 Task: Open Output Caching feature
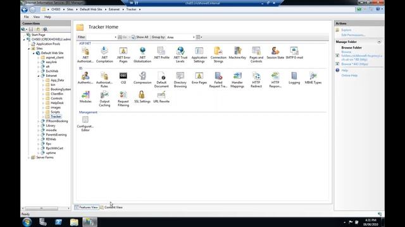tap(104, 98)
